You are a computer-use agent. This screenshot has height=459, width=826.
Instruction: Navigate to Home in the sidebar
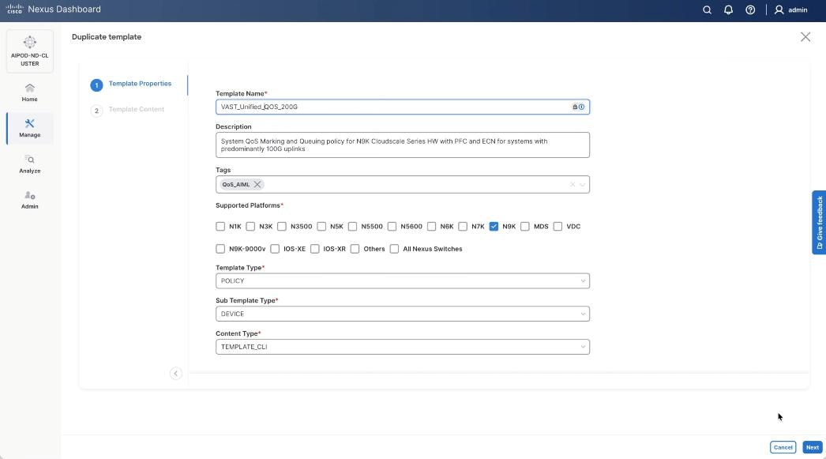point(29,93)
